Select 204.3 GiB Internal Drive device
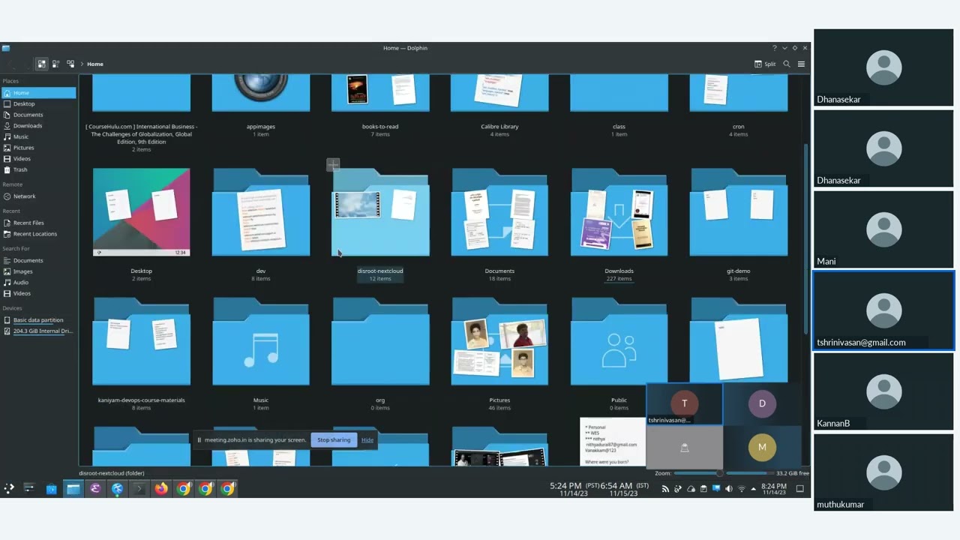Image resolution: width=960 pixels, height=540 pixels. (x=38, y=331)
